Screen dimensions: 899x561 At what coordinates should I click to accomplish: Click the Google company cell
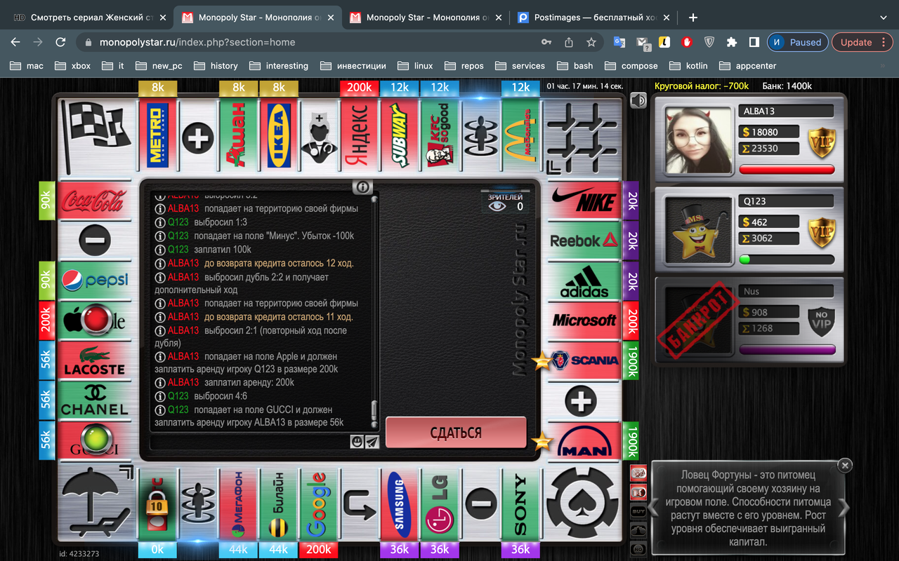319,503
